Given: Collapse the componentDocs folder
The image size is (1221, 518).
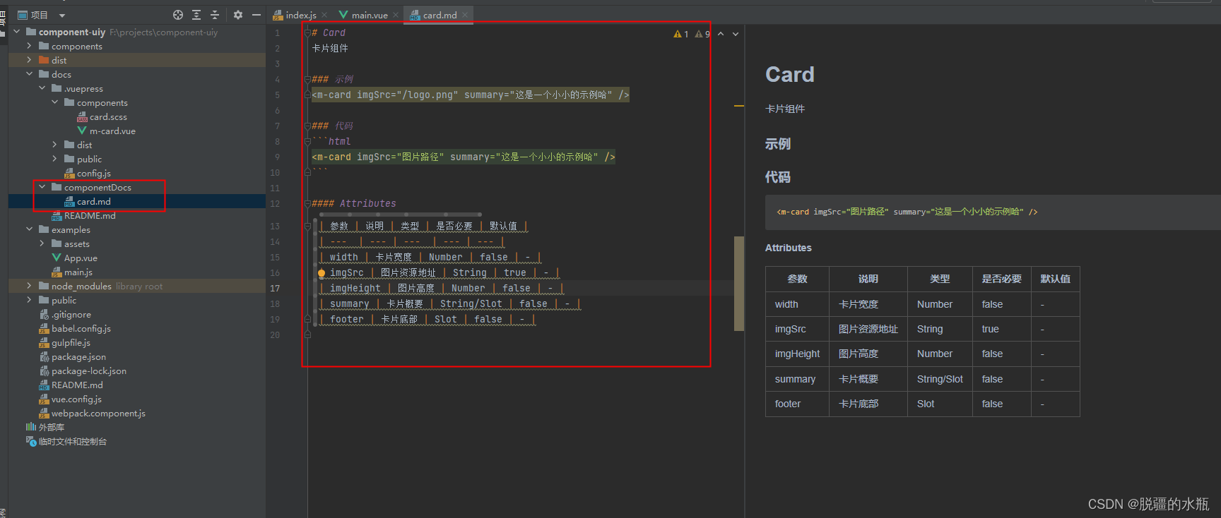Looking at the screenshot, I should pos(42,187).
